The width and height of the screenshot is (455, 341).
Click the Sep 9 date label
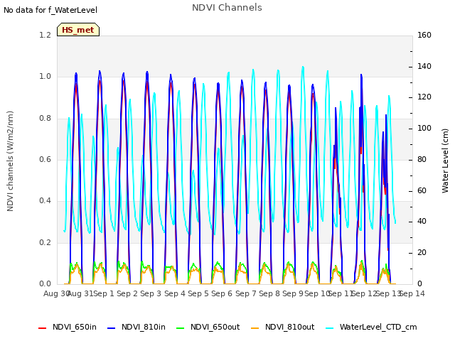click(x=293, y=293)
